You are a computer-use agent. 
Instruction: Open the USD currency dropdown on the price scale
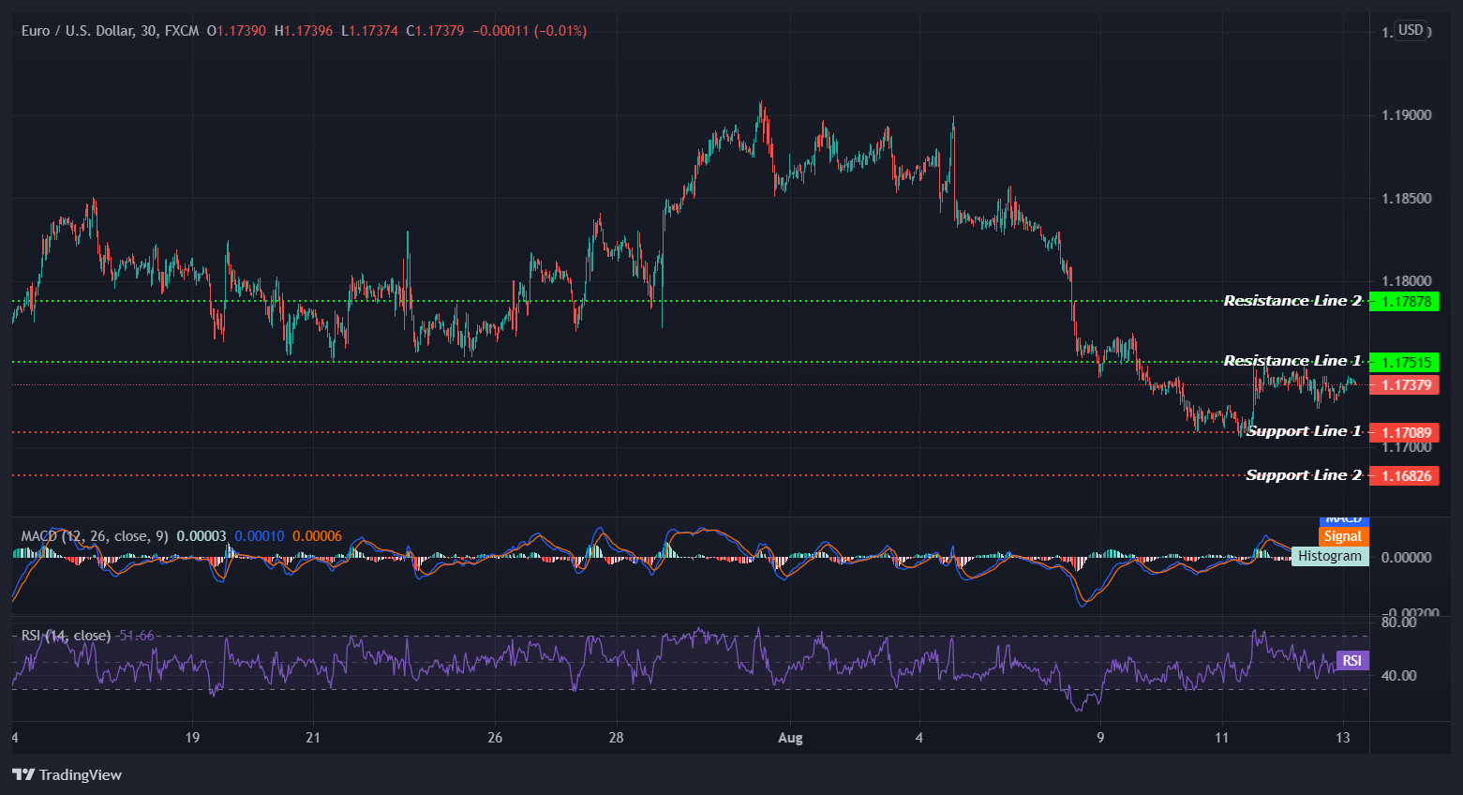[1411, 30]
